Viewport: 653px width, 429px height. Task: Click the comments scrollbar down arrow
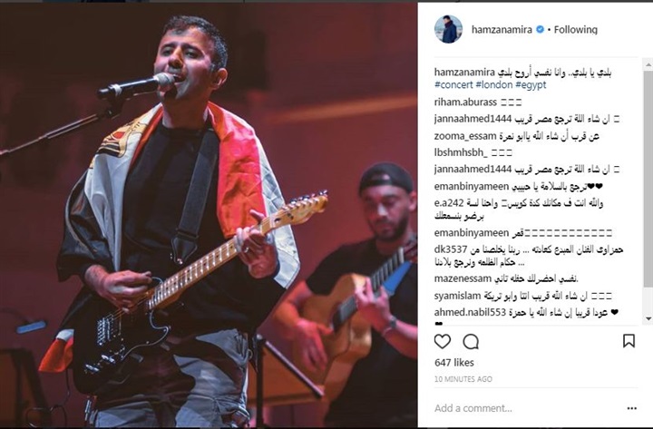(x=648, y=319)
